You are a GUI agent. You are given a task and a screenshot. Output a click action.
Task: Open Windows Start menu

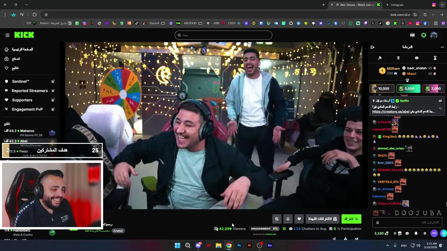pos(177,245)
